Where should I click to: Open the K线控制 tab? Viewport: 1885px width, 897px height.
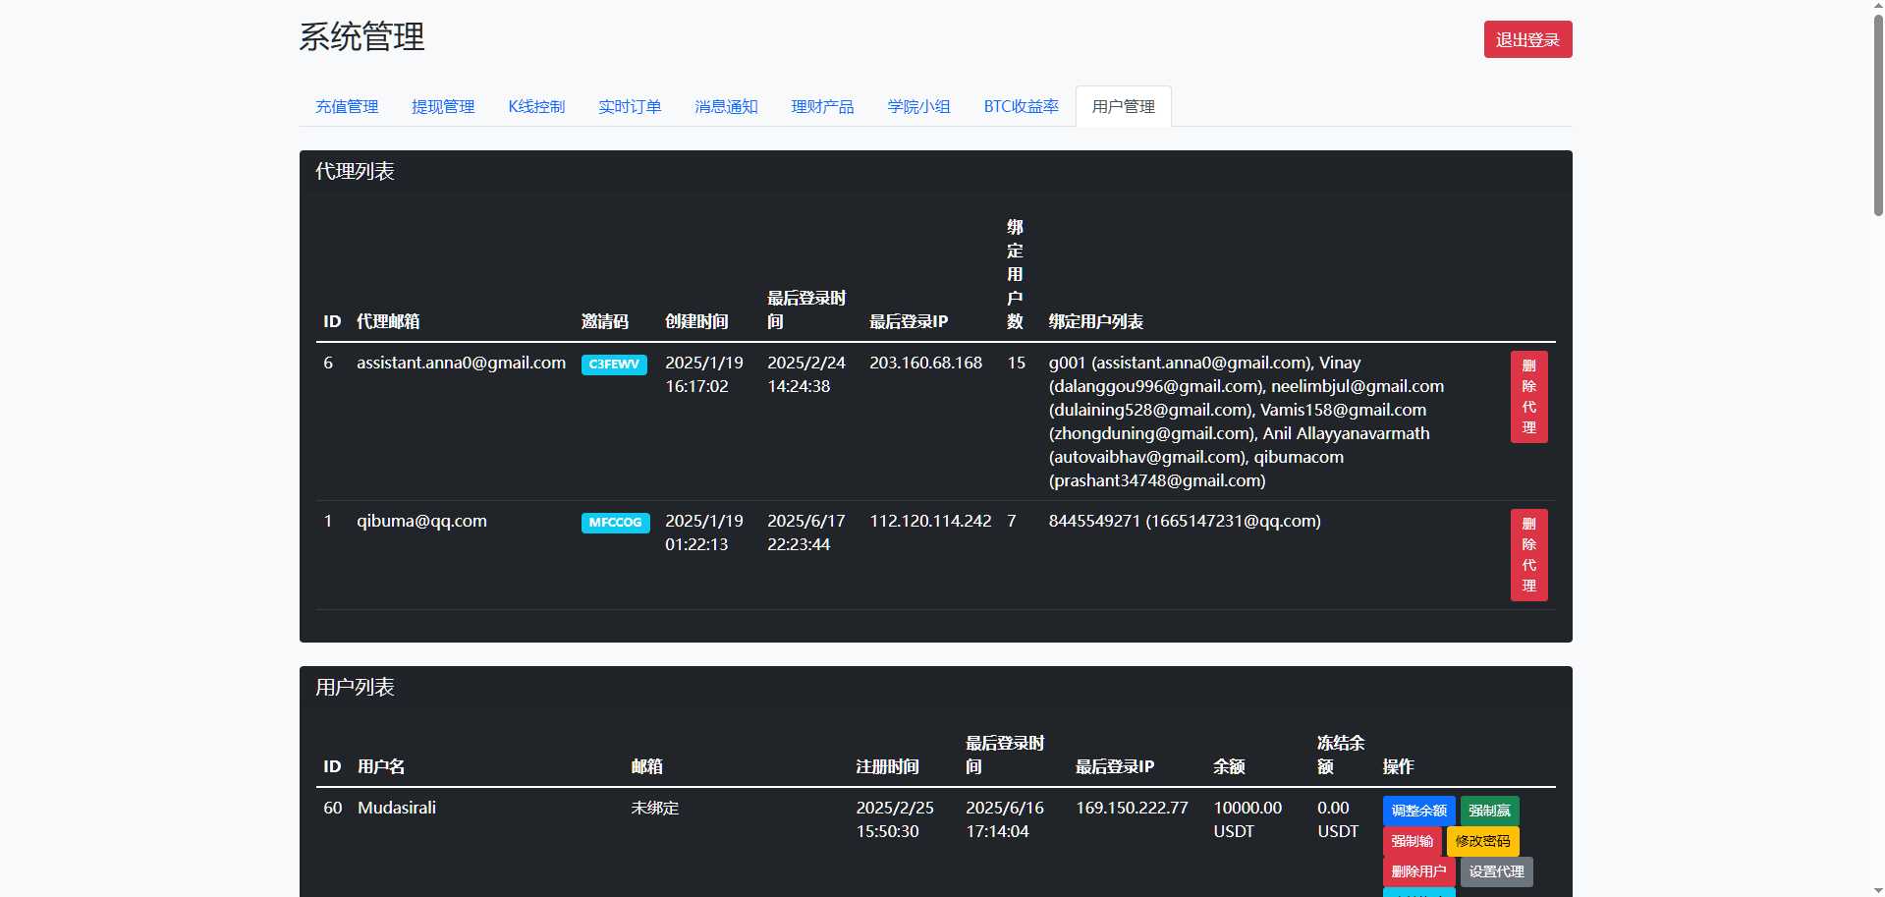click(536, 106)
